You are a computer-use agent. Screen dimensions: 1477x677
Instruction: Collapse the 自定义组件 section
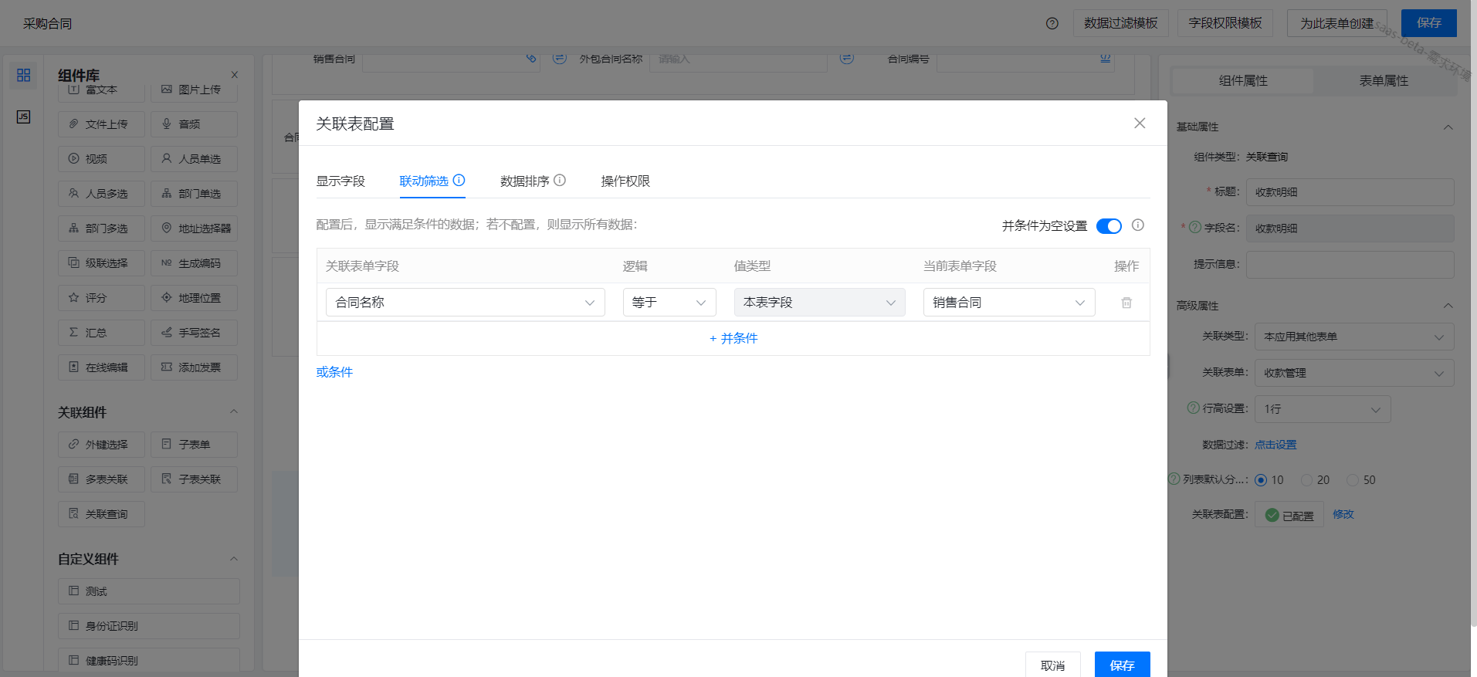(234, 558)
